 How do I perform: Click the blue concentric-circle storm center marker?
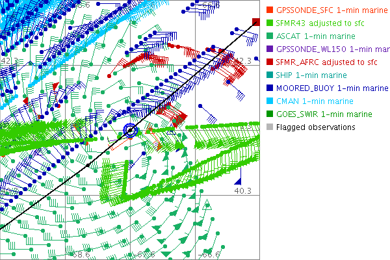point(131,130)
